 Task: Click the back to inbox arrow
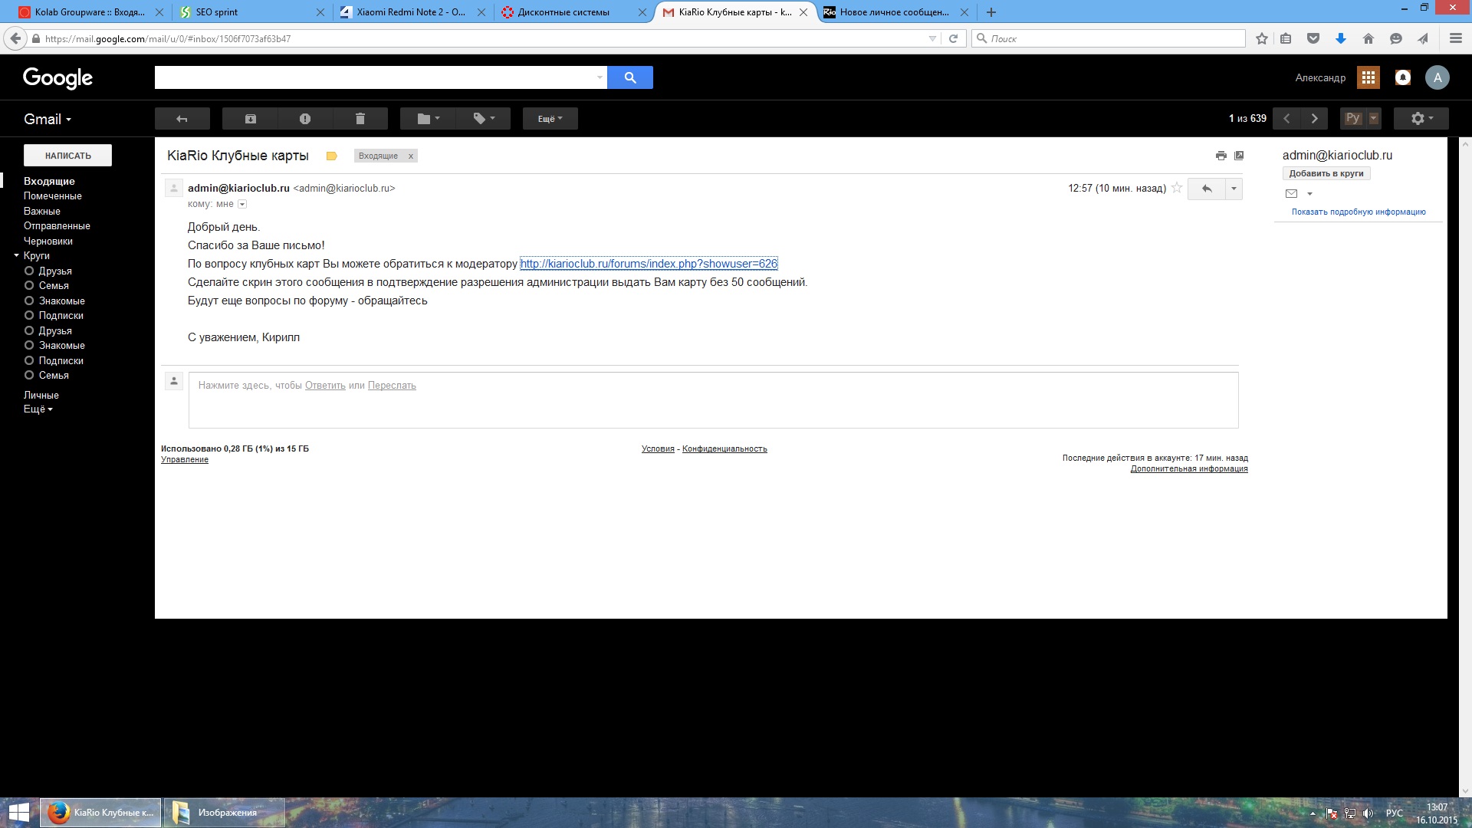point(182,119)
